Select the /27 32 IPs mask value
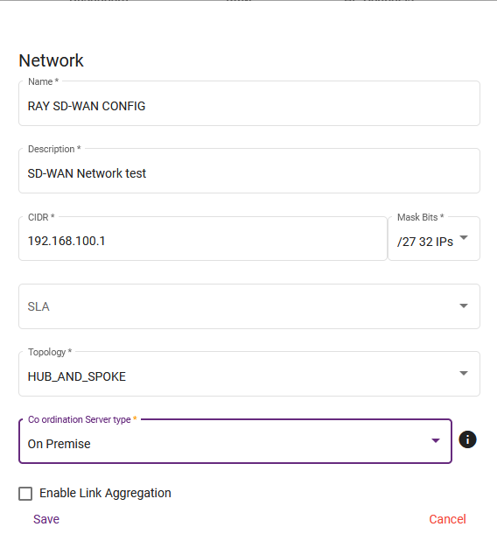This screenshot has width=497, height=555. point(425,242)
